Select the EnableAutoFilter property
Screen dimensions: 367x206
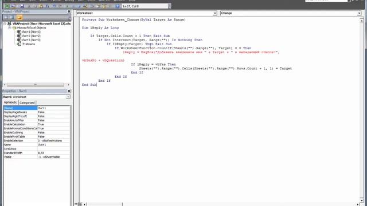coord(37,120)
